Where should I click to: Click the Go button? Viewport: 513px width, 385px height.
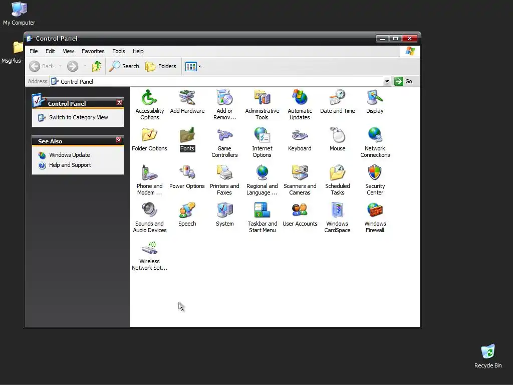[403, 81]
